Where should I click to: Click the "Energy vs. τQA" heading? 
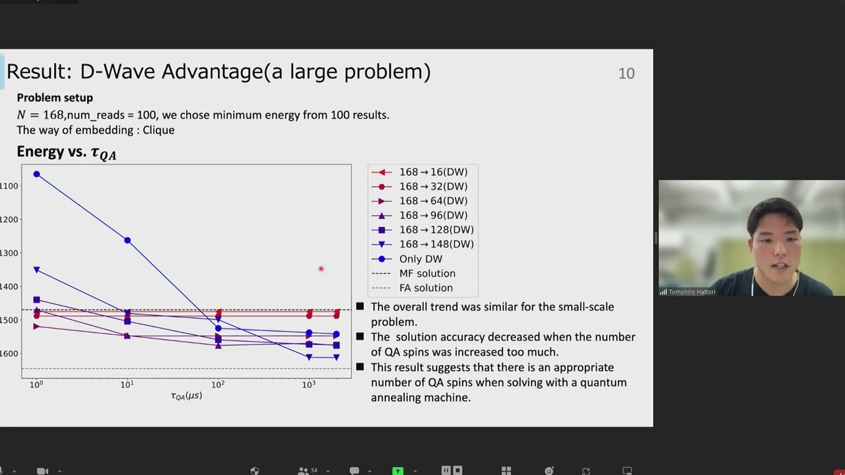click(x=67, y=152)
